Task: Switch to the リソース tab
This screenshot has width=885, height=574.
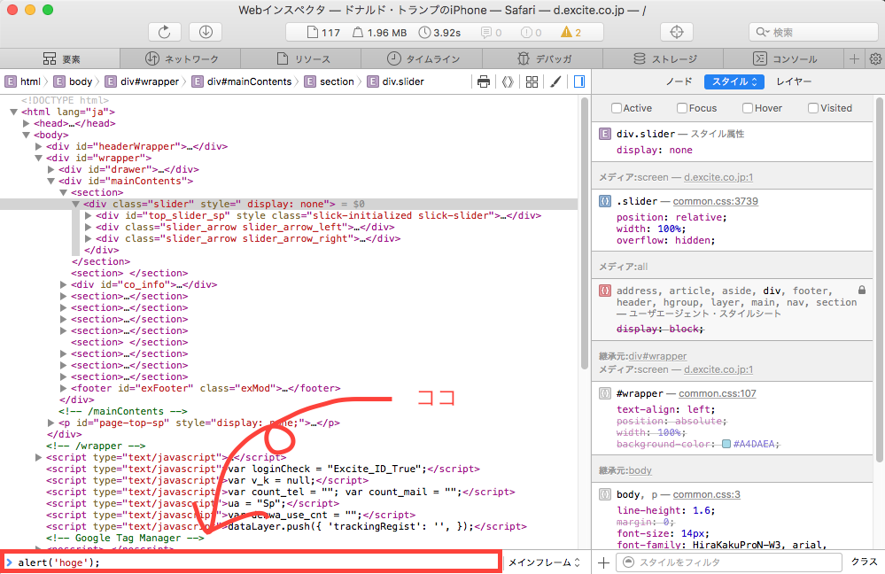Action: point(301,58)
